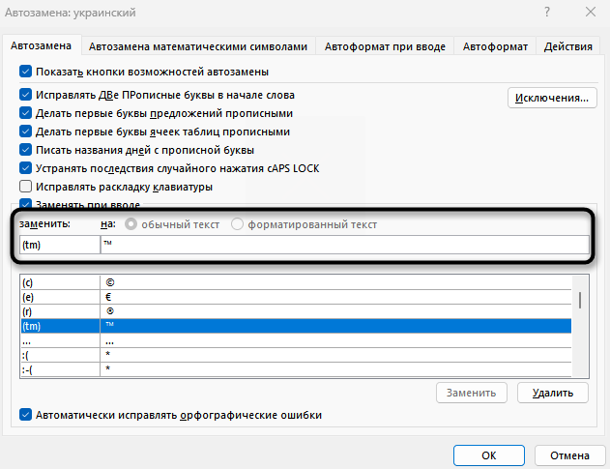The height and width of the screenshot is (469, 610).
Task: Open the Действия tab
Action: click(x=568, y=46)
